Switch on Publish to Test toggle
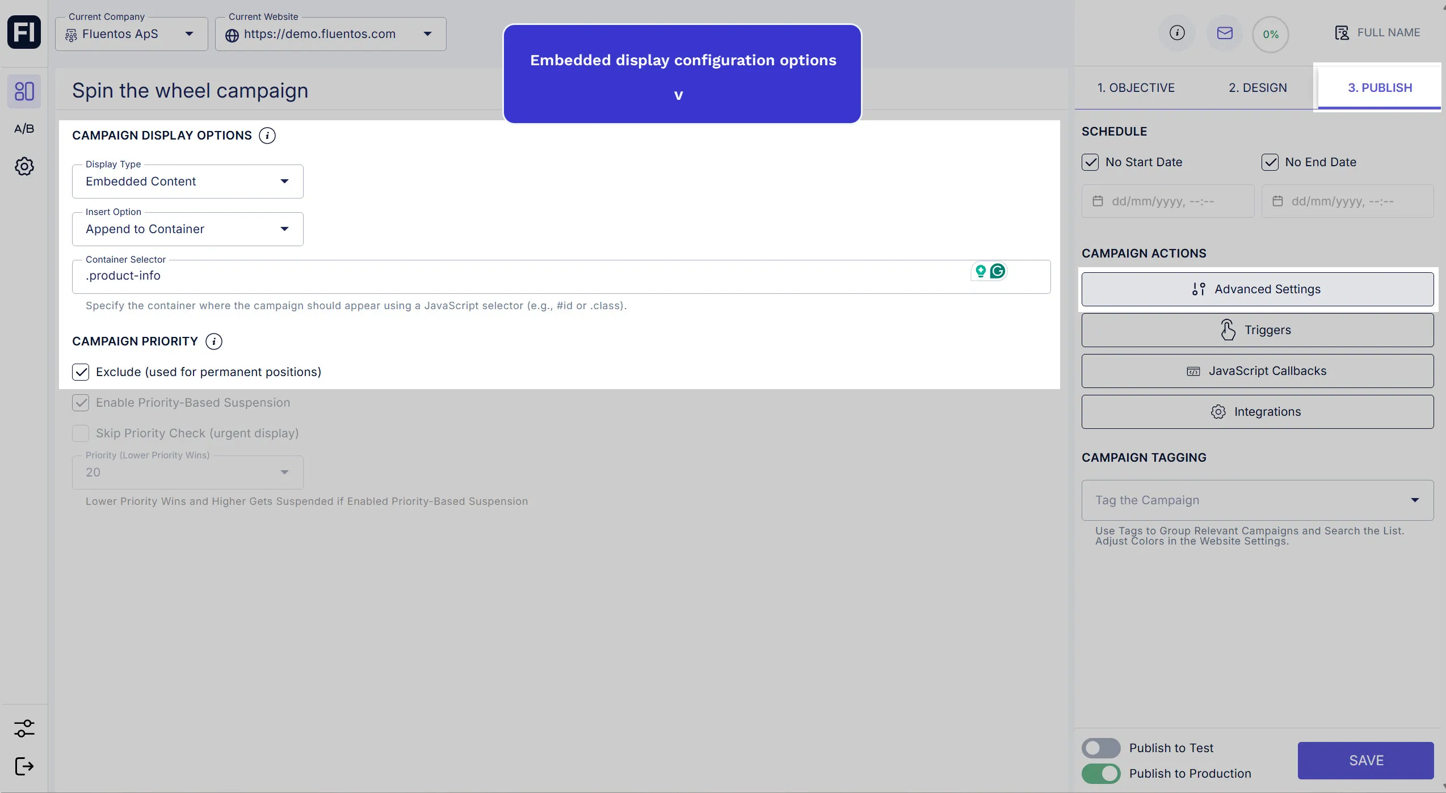1446x793 pixels. [x=1100, y=748]
